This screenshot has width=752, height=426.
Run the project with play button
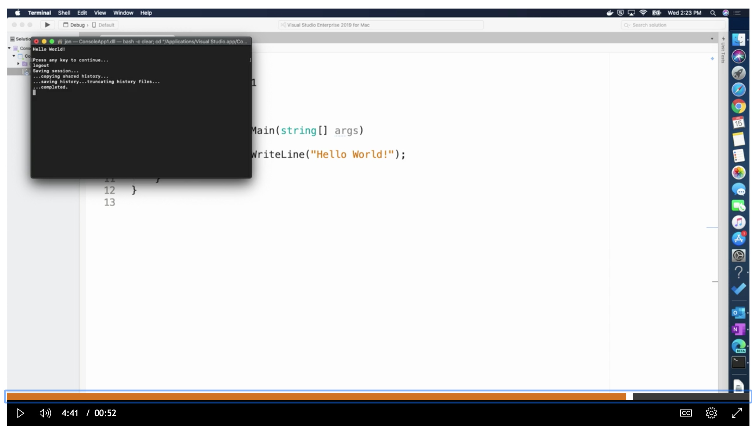(x=48, y=25)
